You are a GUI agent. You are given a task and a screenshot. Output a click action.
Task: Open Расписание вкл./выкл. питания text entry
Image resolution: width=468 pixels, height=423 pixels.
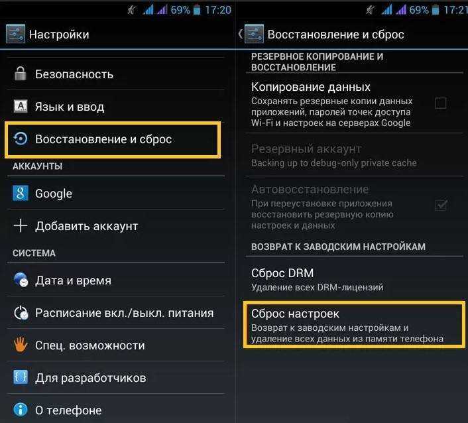125,313
